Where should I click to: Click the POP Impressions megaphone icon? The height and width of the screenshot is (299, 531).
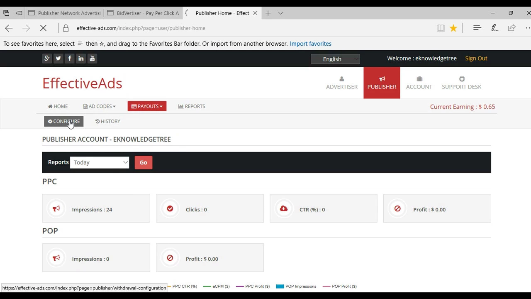pyautogui.click(x=56, y=258)
